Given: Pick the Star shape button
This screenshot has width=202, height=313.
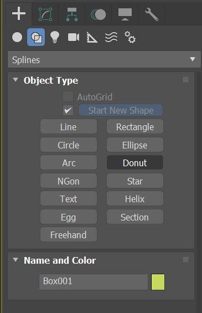Looking at the screenshot, I should (x=135, y=181).
